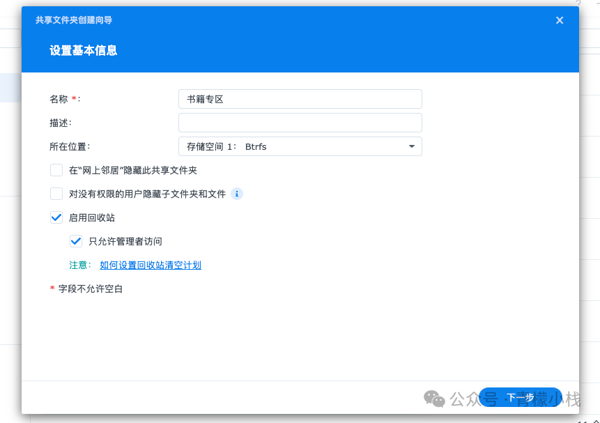The image size is (600, 423).
Task: Disable the 启用回收站 recycle bin option
Action: (56, 217)
